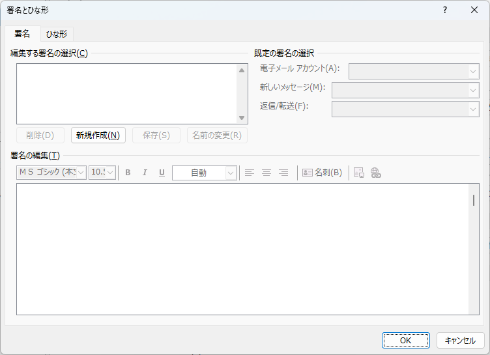Center align the signature text
Image resolution: width=490 pixels, height=355 pixels.
tap(267, 173)
